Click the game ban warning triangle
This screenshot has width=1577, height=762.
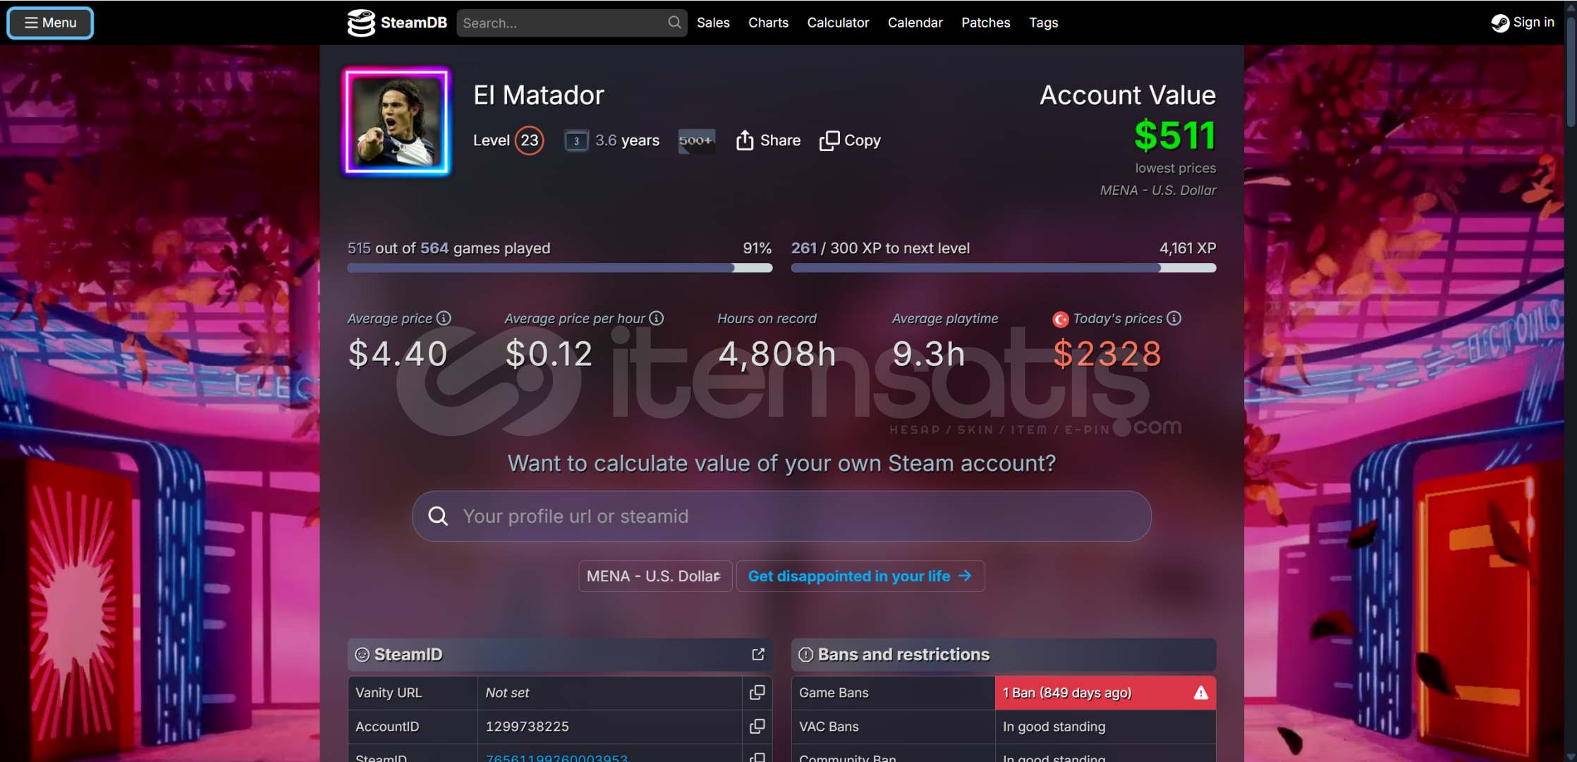[1200, 693]
